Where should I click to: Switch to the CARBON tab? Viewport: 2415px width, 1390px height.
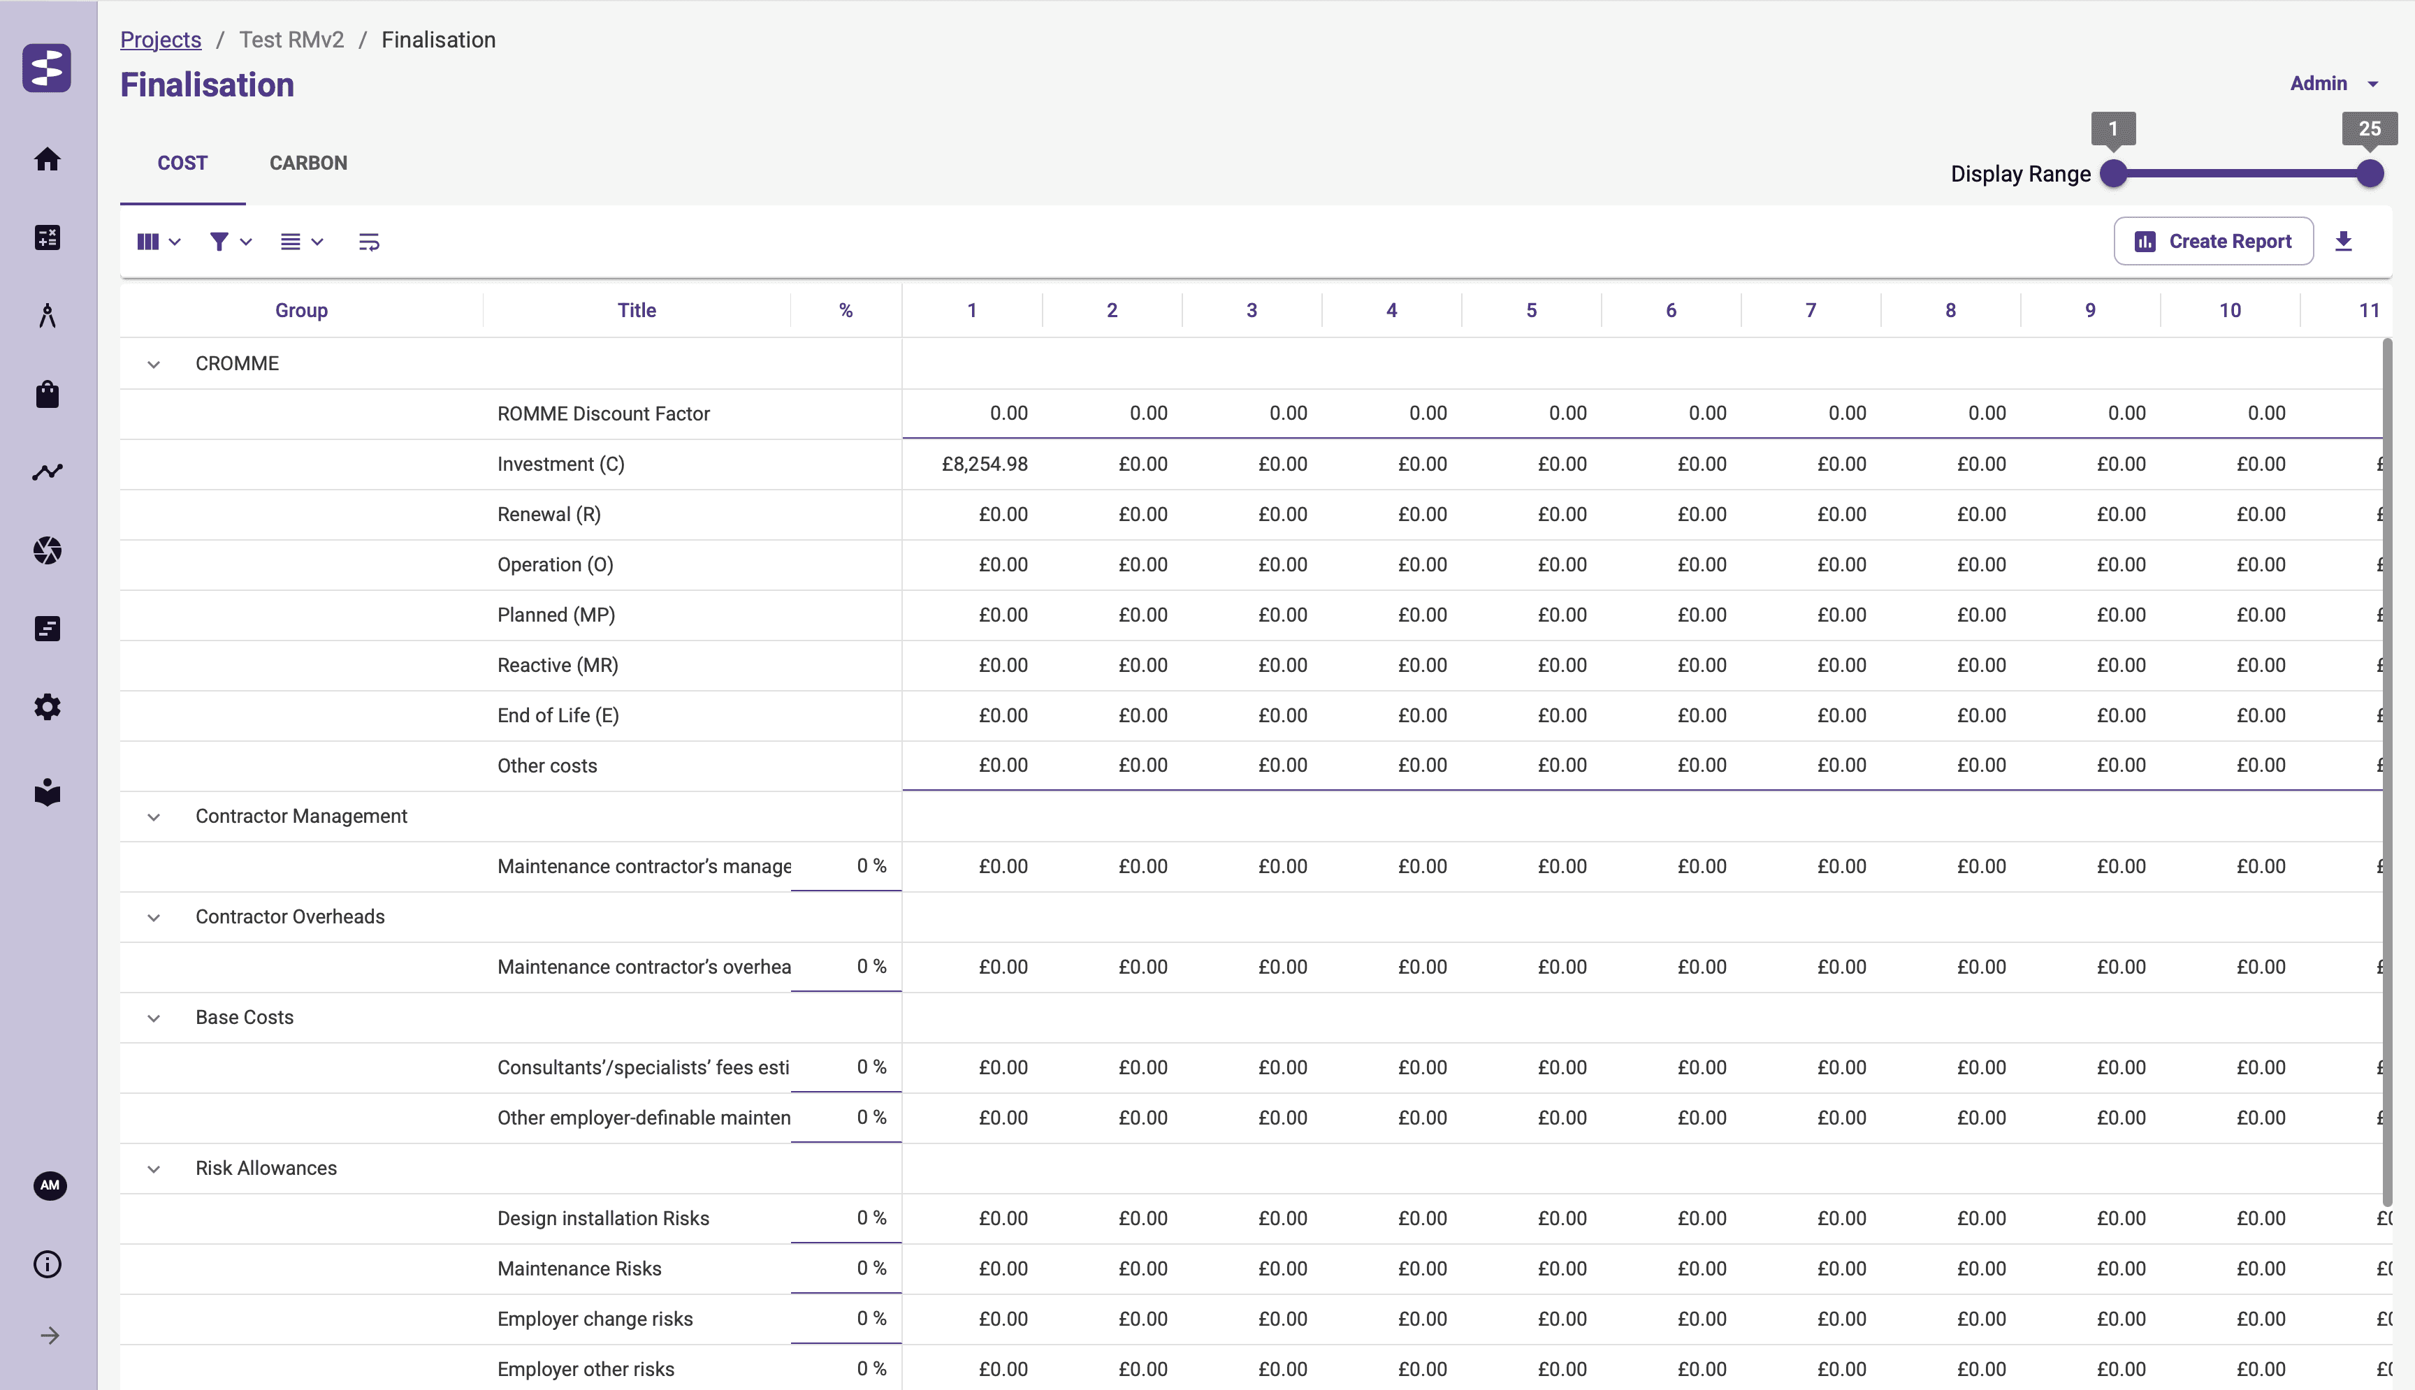pos(307,163)
